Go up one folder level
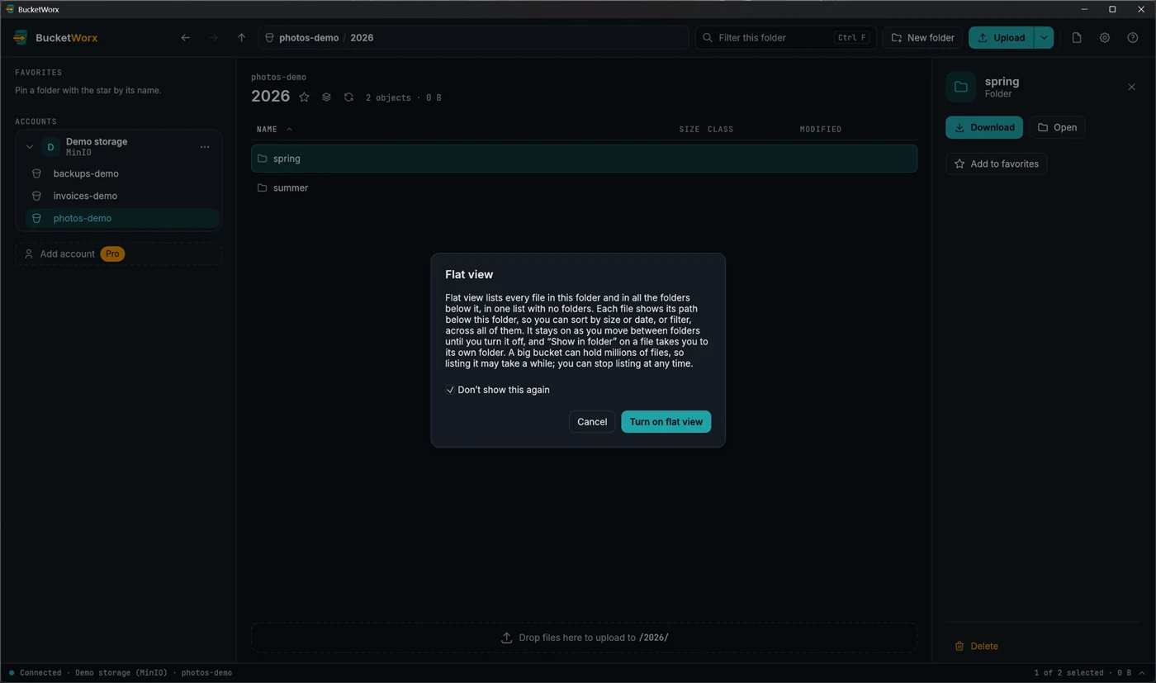Screen dimensions: 1156x683 coord(241,38)
